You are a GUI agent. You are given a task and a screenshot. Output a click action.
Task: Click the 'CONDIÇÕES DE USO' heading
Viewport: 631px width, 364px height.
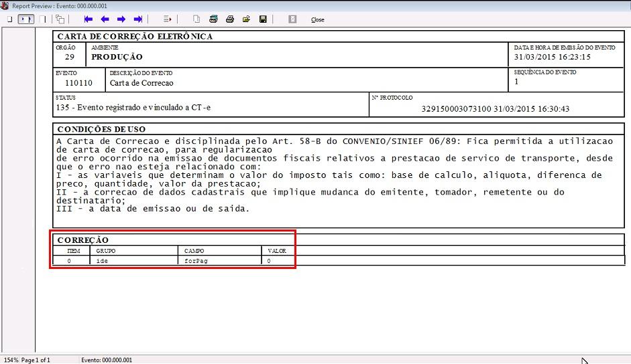point(101,129)
